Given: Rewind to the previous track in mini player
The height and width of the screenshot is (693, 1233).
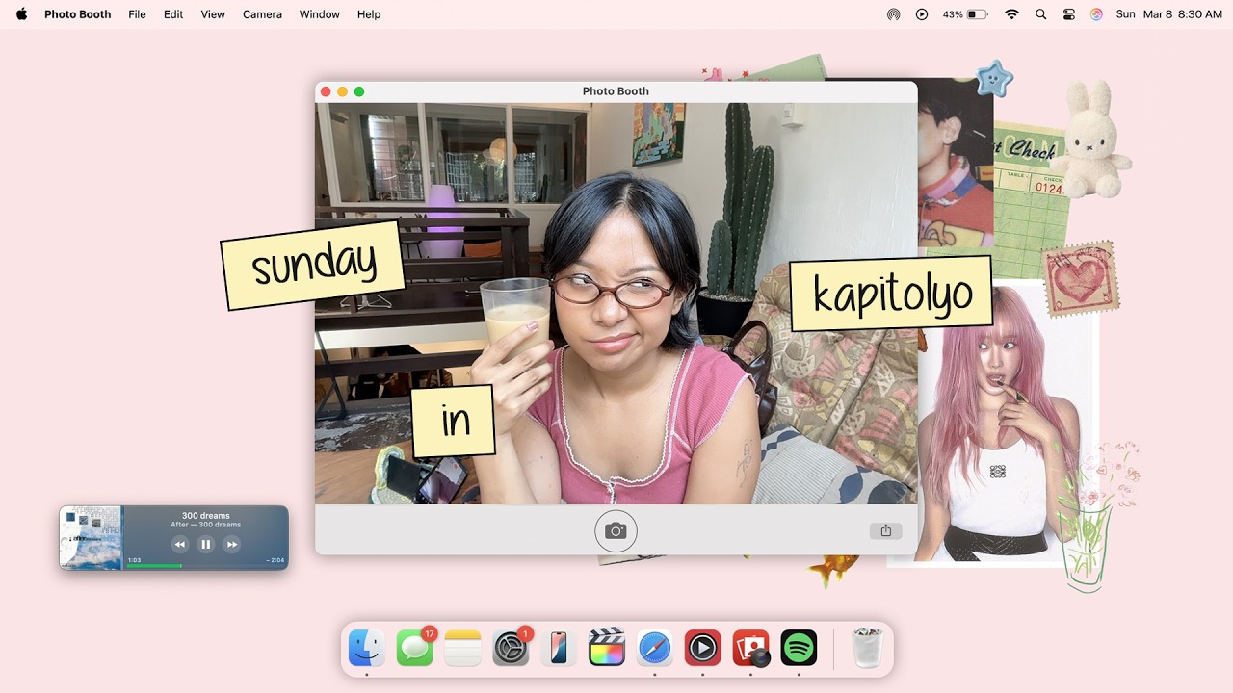Looking at the screenshot, I should (179, 544).
